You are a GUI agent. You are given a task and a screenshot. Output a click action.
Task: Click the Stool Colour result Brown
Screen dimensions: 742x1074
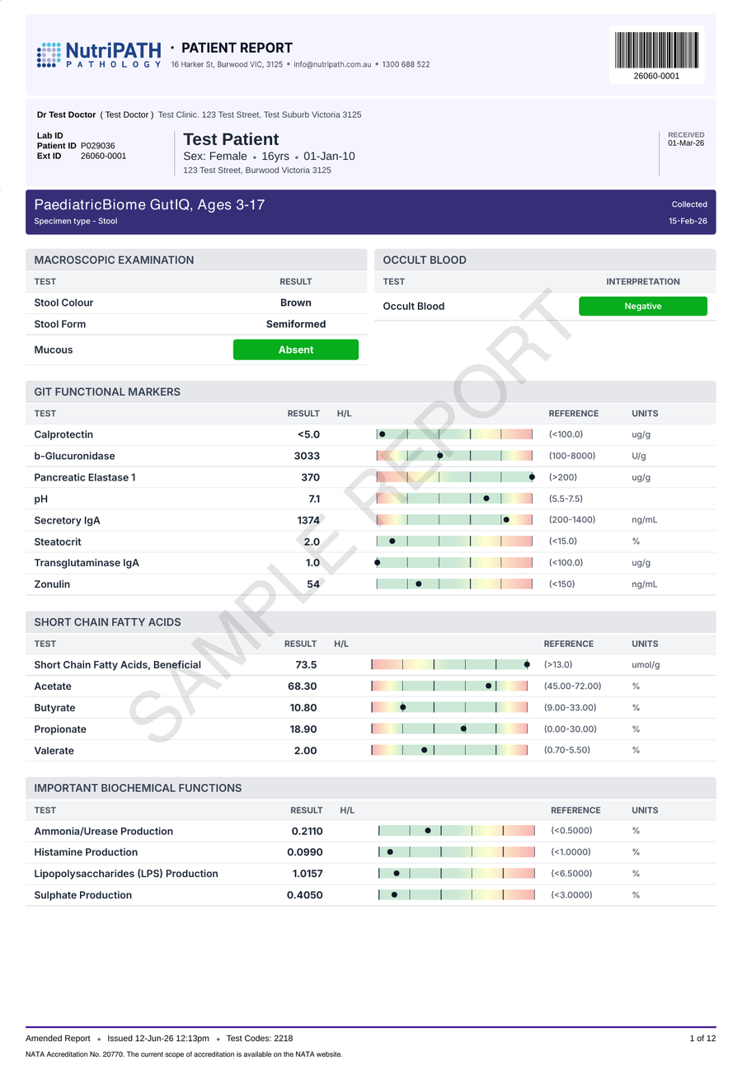coord(296,303)
